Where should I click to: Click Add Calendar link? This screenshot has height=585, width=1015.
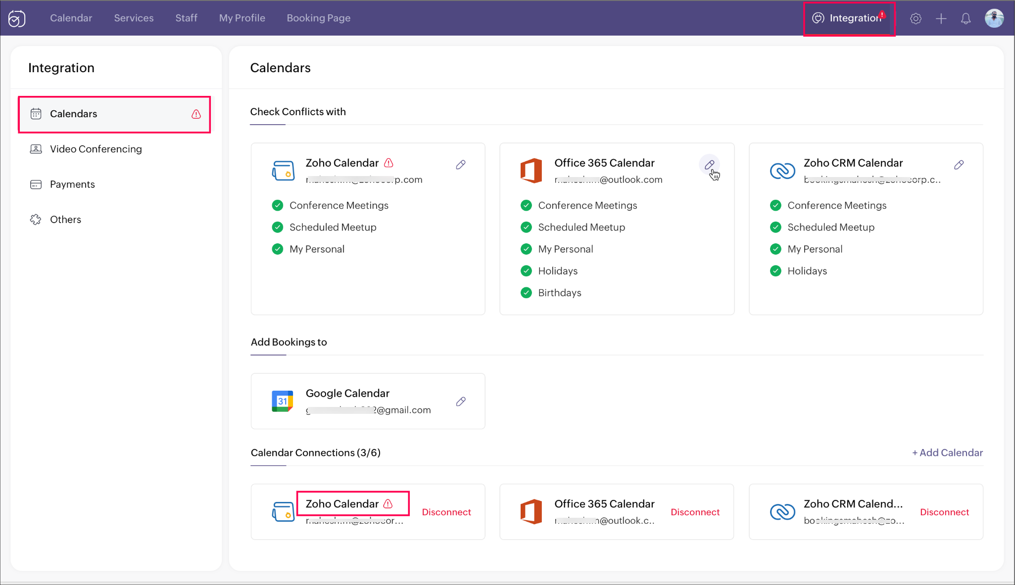(947, 452)
